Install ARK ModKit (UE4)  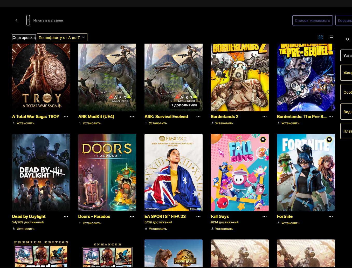click(89, 123)
